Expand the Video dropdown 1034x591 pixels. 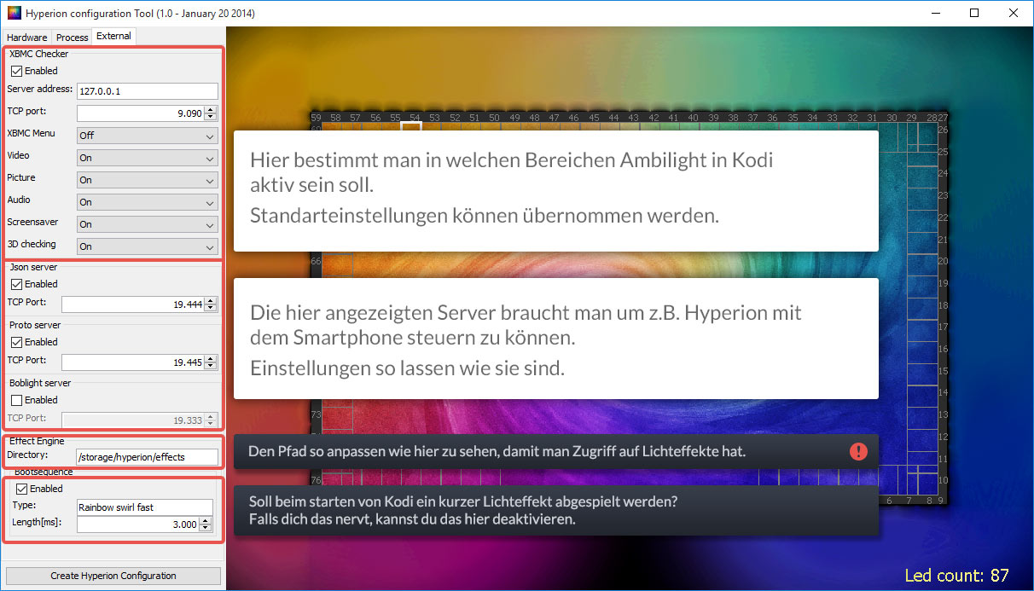coord(147,158)
